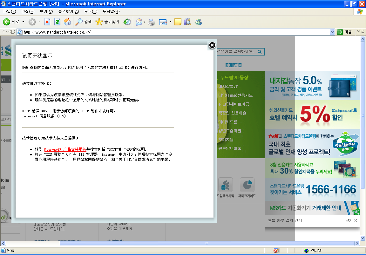The height and width of the screenshot is (255, 366).
Task: Click the site search input box
Action: click(x=236, y=51)
